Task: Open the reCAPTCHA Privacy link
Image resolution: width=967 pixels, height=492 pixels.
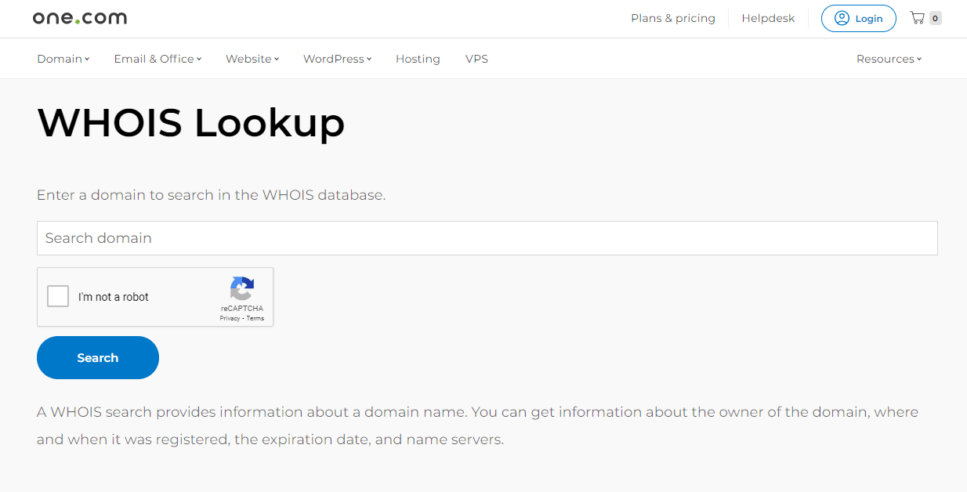Action: click(x=230, y=318)
